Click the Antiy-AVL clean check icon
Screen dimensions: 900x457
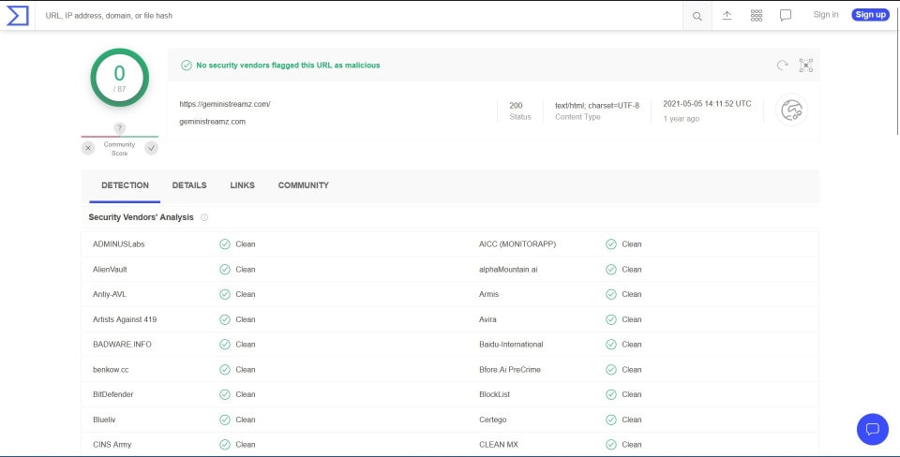tap(225, 294)
